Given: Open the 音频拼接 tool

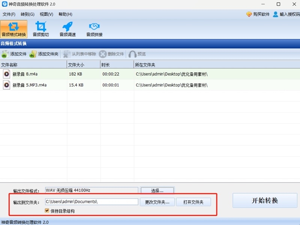Looking at the screenshot, I should point(94,29).
